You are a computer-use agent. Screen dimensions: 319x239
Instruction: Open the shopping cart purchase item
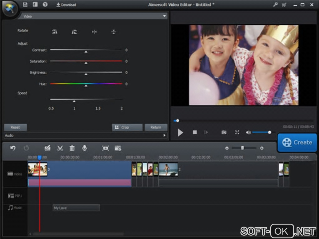coord(284,5)
